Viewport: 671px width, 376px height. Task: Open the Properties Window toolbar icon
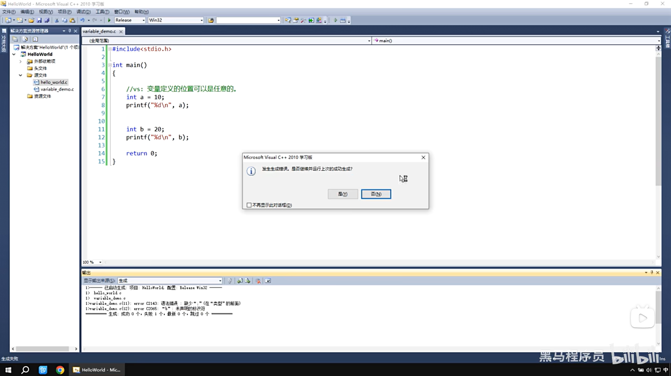coord(296,20)
